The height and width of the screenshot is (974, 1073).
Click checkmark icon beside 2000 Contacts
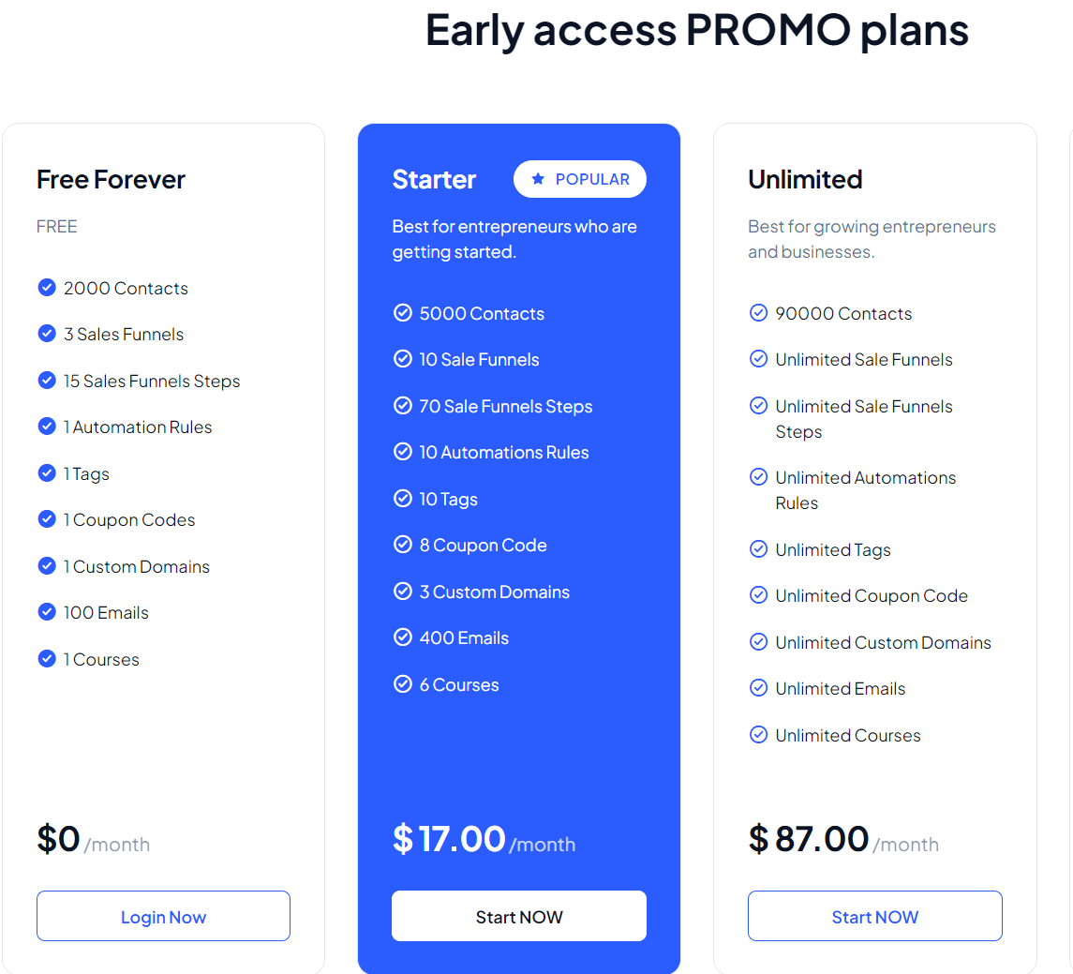47,288
